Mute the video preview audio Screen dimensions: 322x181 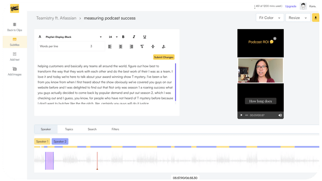(280, 115)
